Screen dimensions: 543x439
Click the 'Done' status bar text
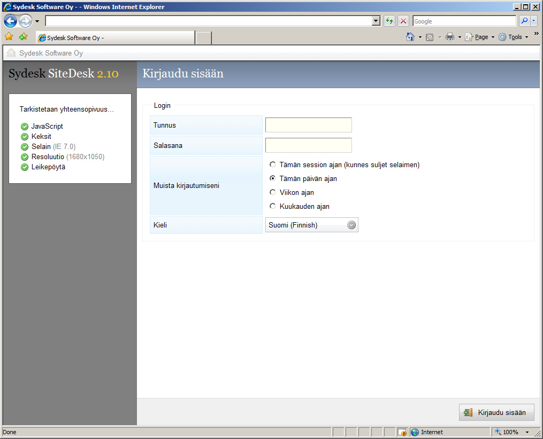click(x=9, y=432)
